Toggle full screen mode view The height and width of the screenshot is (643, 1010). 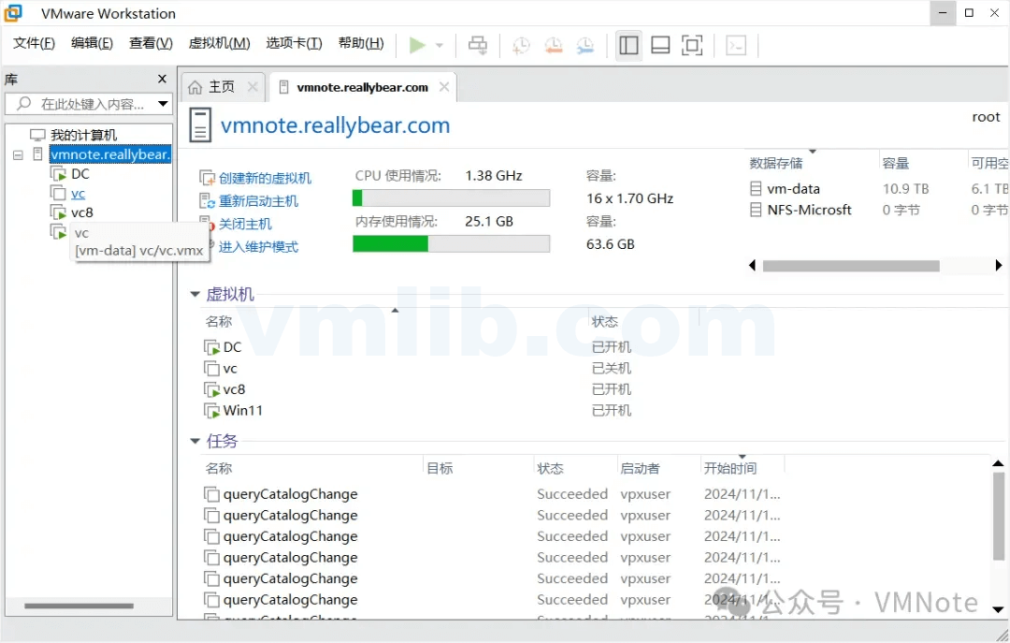(x=693, y=44)
